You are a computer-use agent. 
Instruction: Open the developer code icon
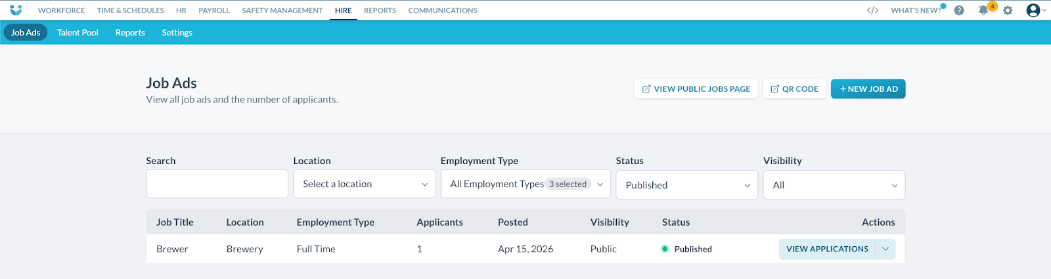pyautogui.click(x=872, y=10)
